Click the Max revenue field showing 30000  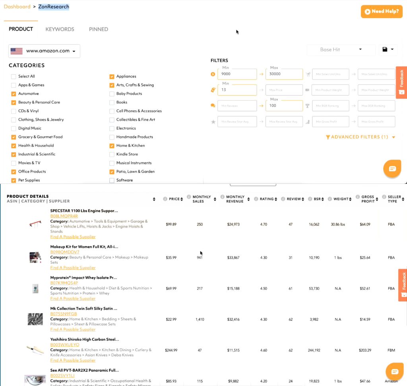coord(284,74)
